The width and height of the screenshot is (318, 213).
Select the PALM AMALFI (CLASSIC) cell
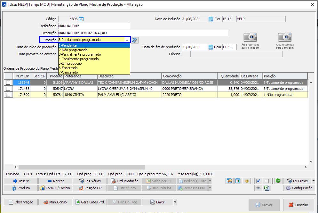pos(129,95)
